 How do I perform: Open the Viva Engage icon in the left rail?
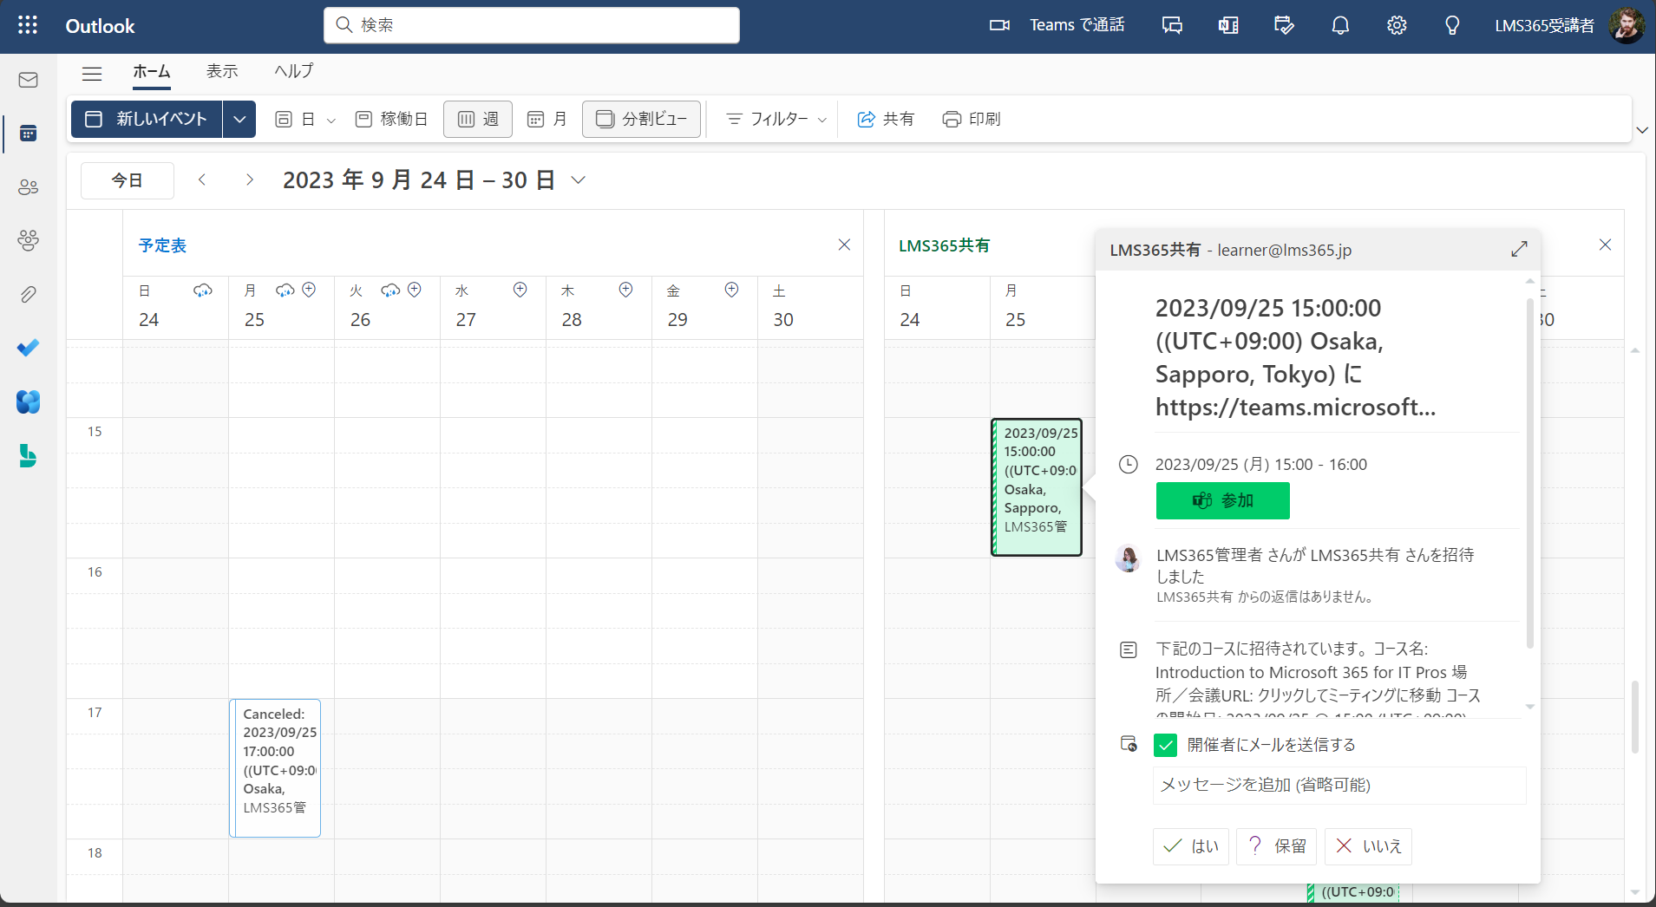point(28,401)
